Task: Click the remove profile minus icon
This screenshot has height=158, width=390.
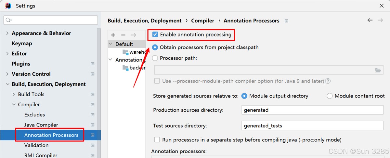Action: coord(123,35)
